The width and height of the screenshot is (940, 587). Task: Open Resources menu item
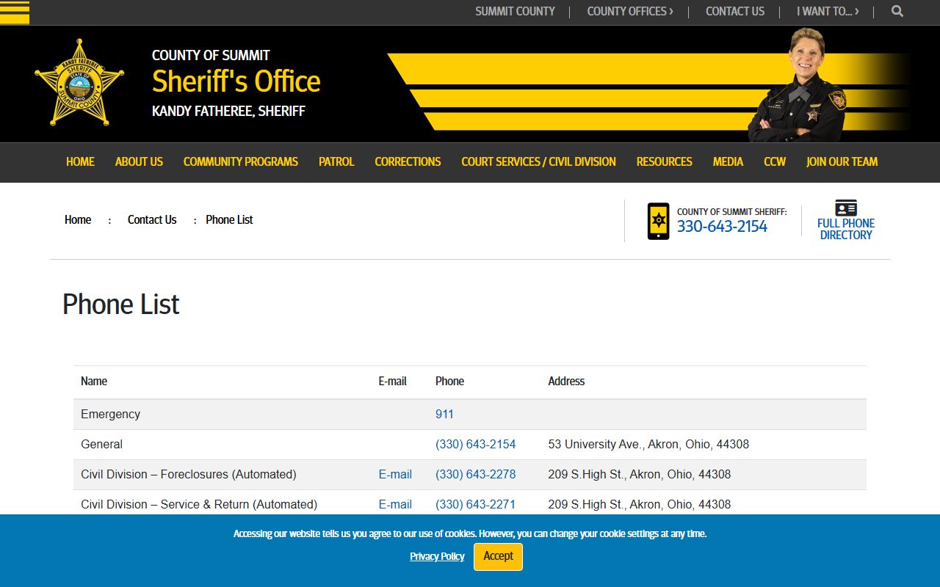point(664,161)
